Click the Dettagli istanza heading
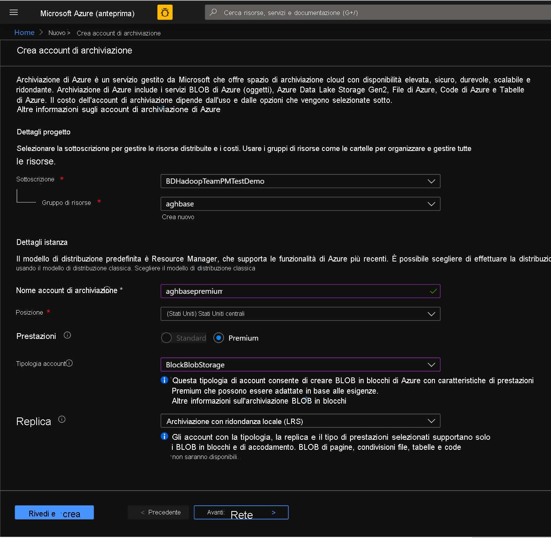Image resolution: width=551 pixels, height=538 pixels. (x=42, y=242)
